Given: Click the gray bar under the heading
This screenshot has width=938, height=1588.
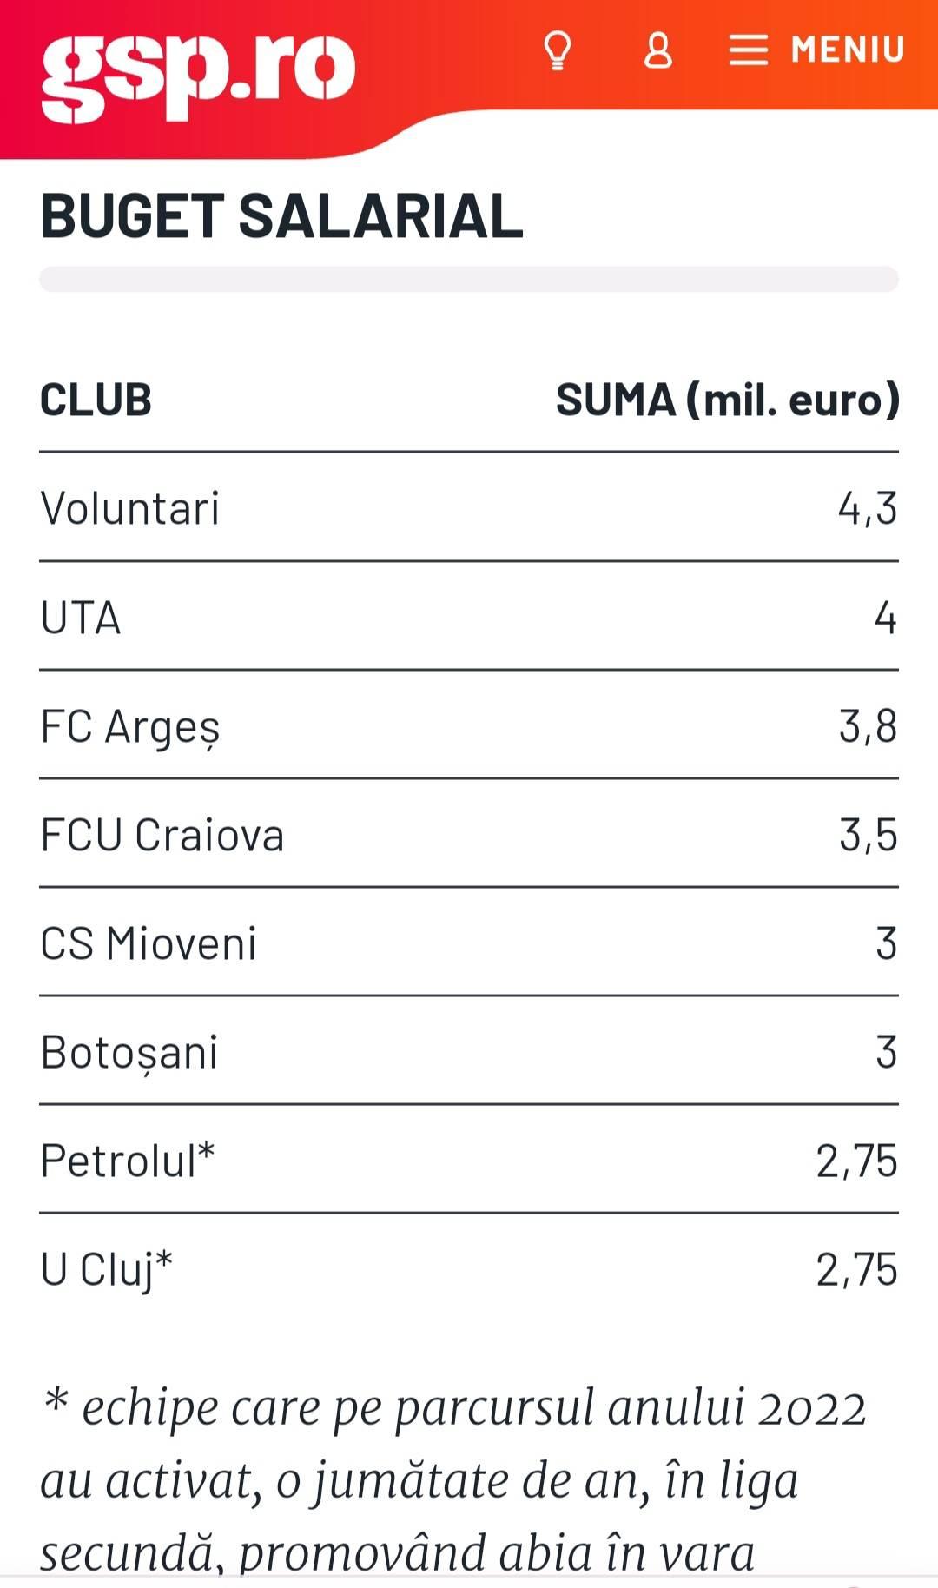Looking at the screenshot, I should (469, 279).
